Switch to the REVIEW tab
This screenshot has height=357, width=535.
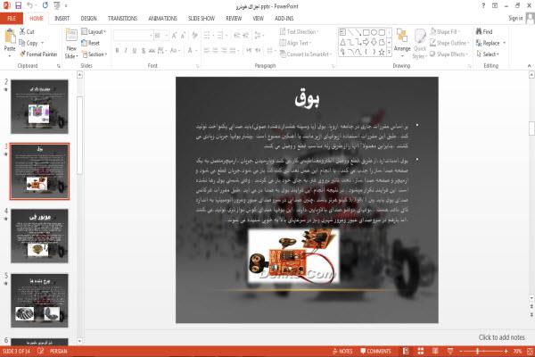(x=234, y=19)
